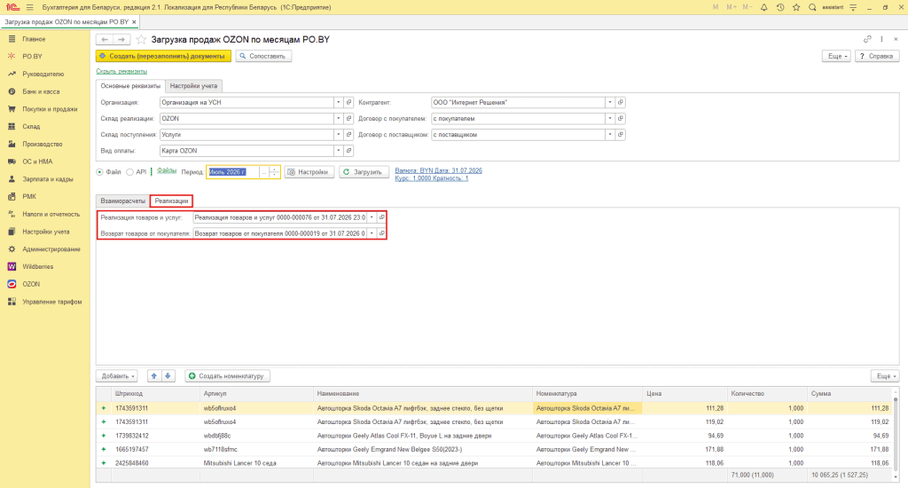Expand Договор с поставщиком dropdown
This screenshot has width=908, height=488.
(x=610, y=135)
